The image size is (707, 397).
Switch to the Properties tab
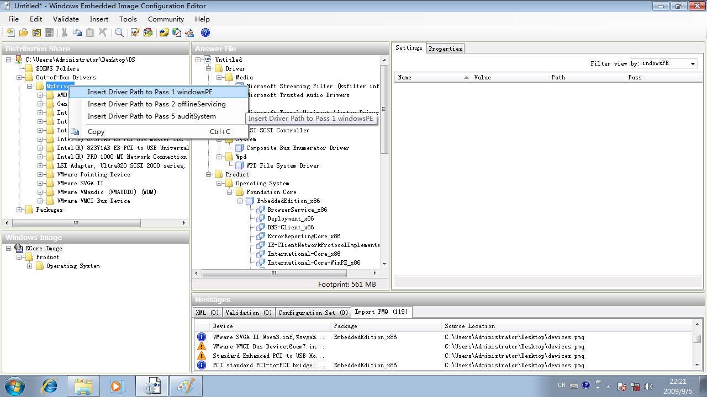tap(445, 49)
